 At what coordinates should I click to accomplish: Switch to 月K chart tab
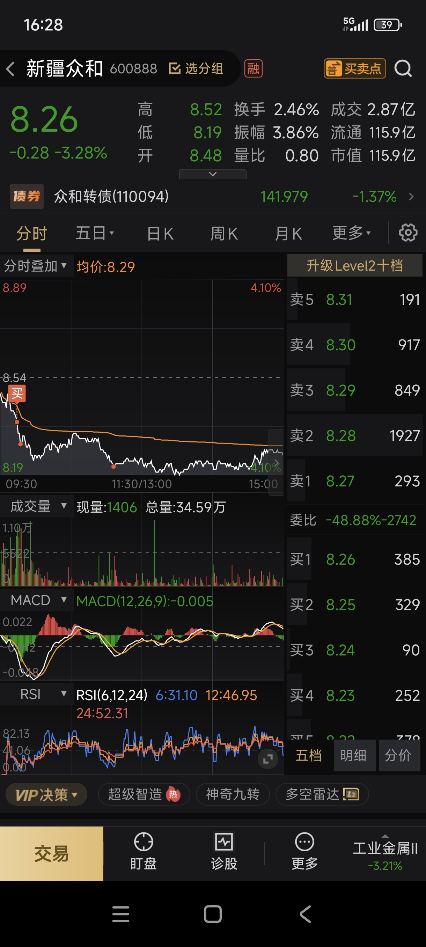click(288, 234)
